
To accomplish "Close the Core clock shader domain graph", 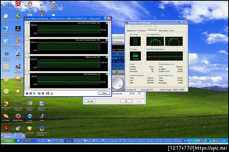I will coord(106,40).
